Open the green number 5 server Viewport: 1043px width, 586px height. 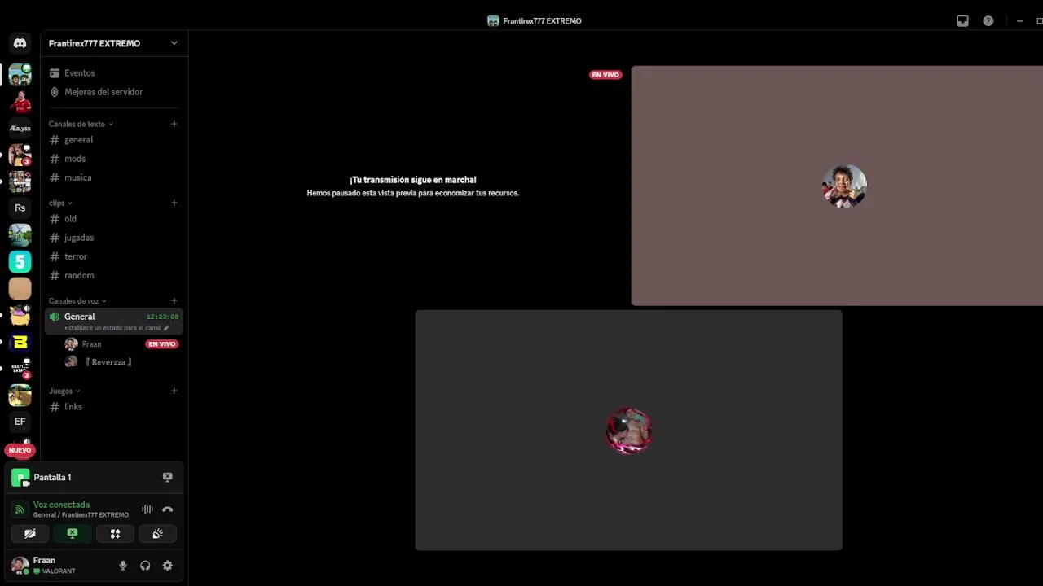pyautogui.click(x=20, y=261)
